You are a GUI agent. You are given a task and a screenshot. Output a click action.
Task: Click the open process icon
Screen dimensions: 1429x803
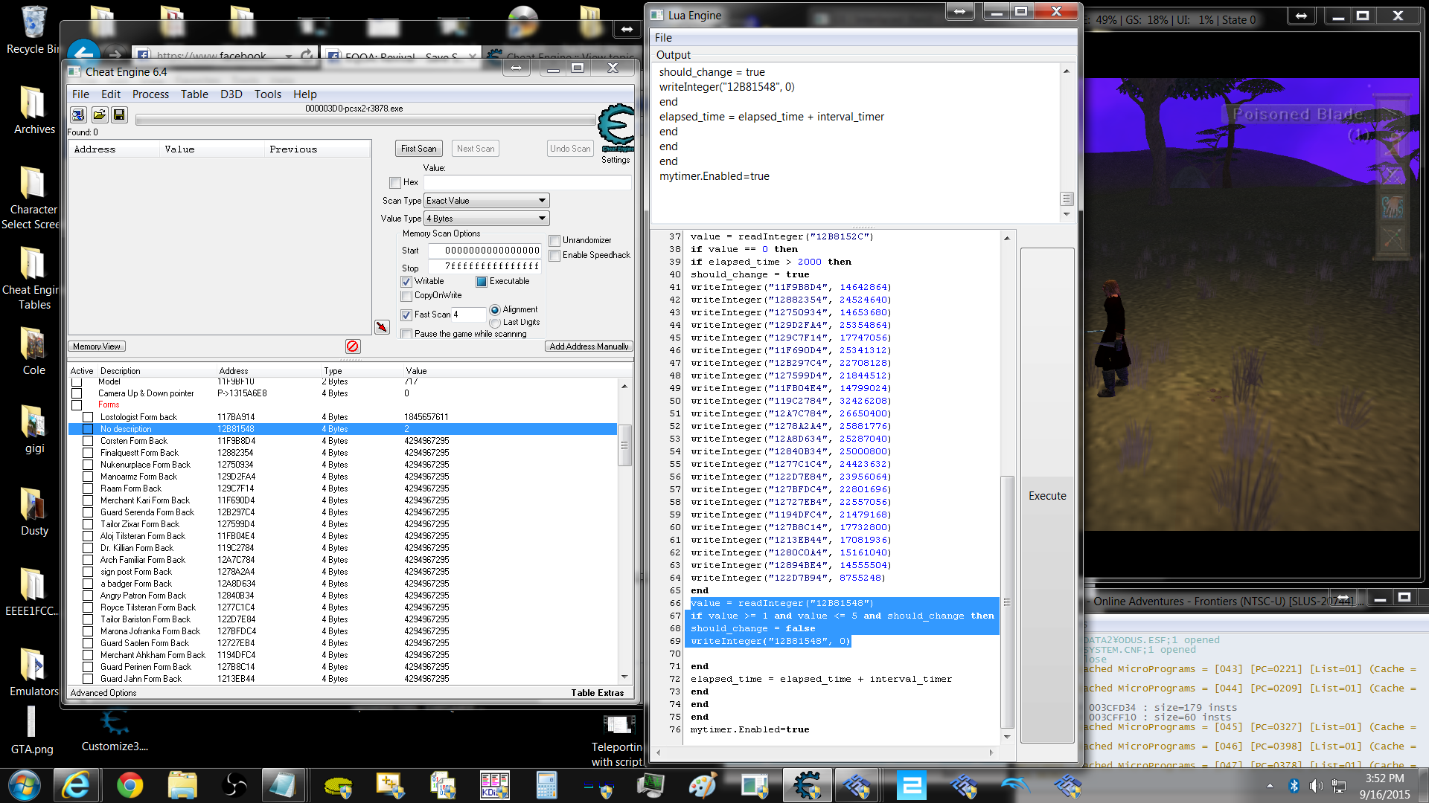pos(78,115)
